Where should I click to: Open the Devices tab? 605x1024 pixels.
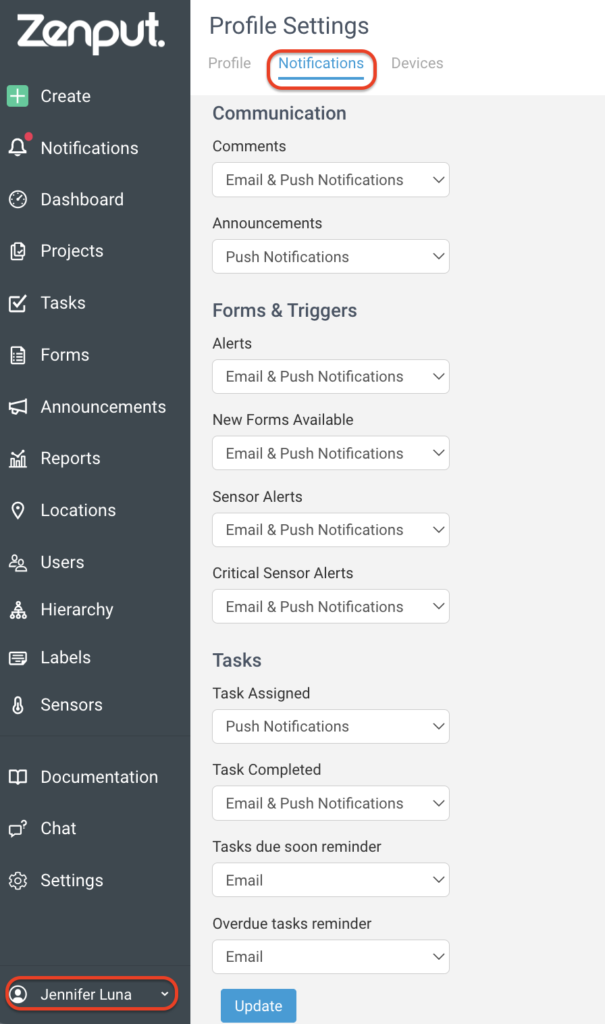417,63
